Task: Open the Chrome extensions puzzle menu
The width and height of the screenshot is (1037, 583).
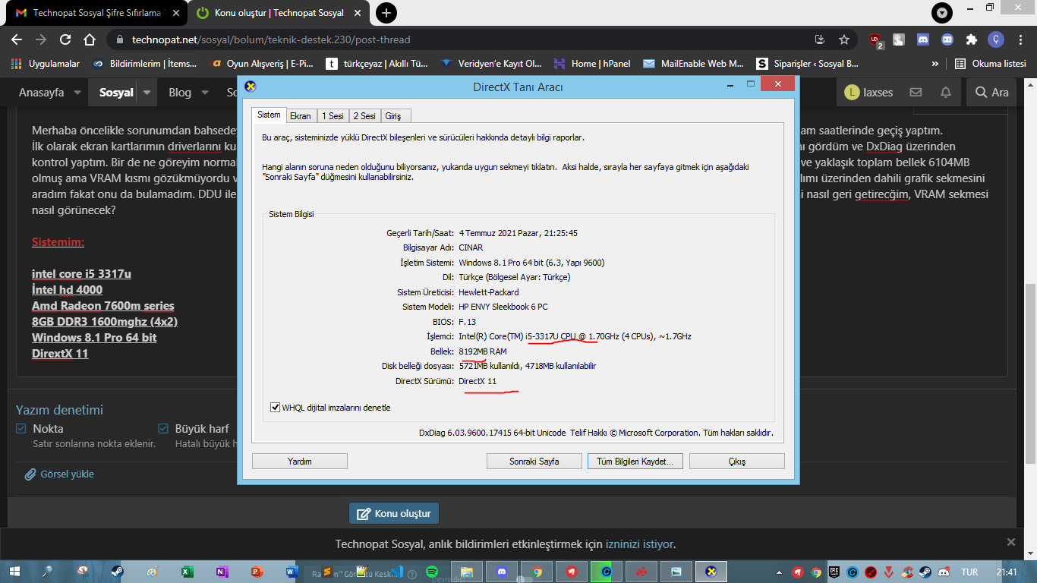Action: coord(972,39)
